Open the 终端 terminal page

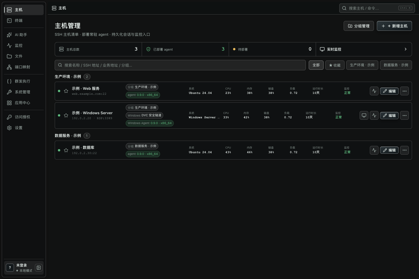pyautogui.click(x=24, y=20)
